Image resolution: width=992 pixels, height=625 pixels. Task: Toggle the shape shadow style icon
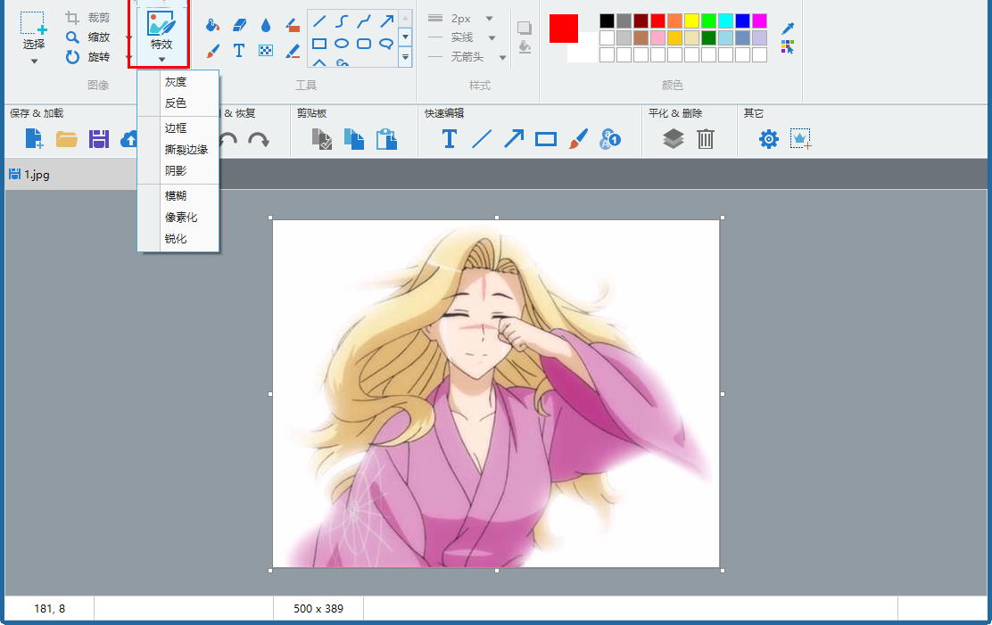[x=525, y=28]
